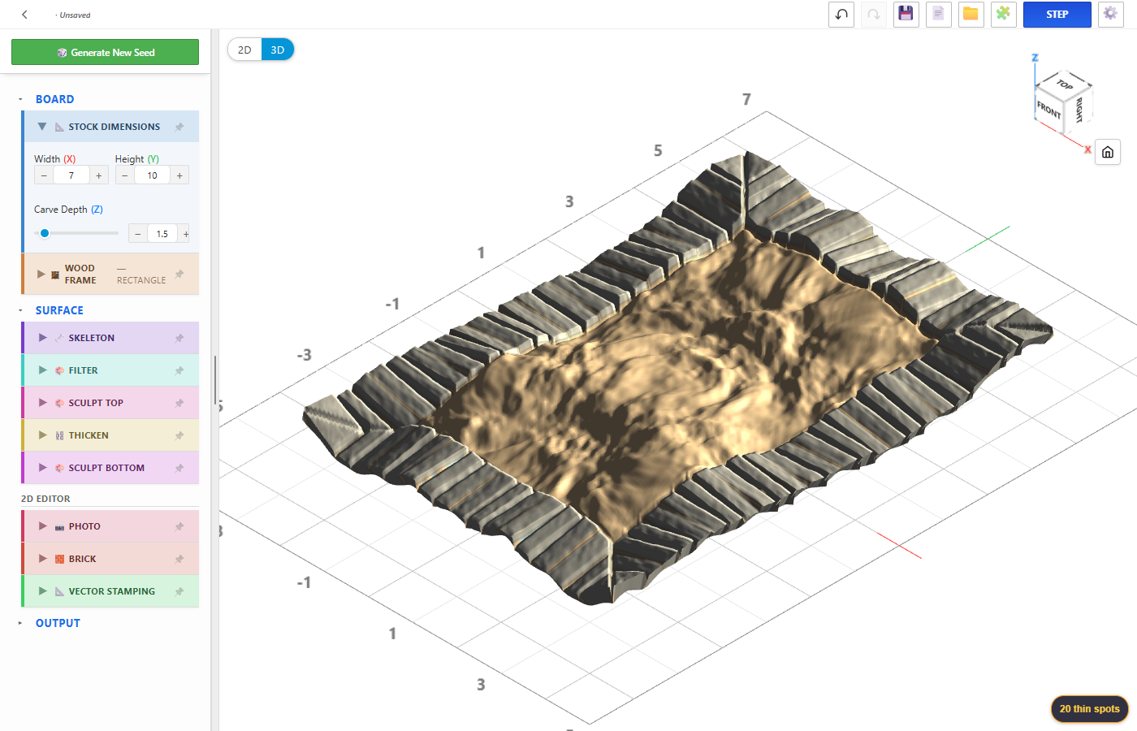Click the redo arrow icon
The image size is (1137, 731).
874,15
